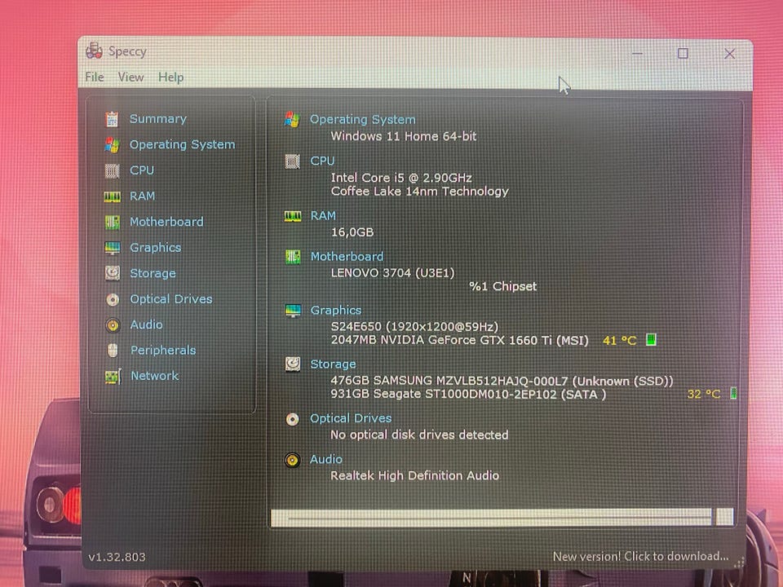783x587 pixels.
Task: Click the SAMSUNG MZVLB512HAJQ SSD entry
Action: pyautogui.click(x=502, y=382)
